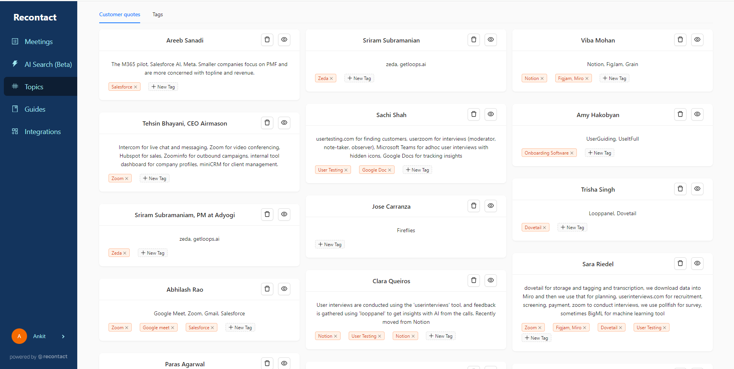Go to Topics in sidebar
734x369 pixels.
pyautogui.click(x=41, y=87)
